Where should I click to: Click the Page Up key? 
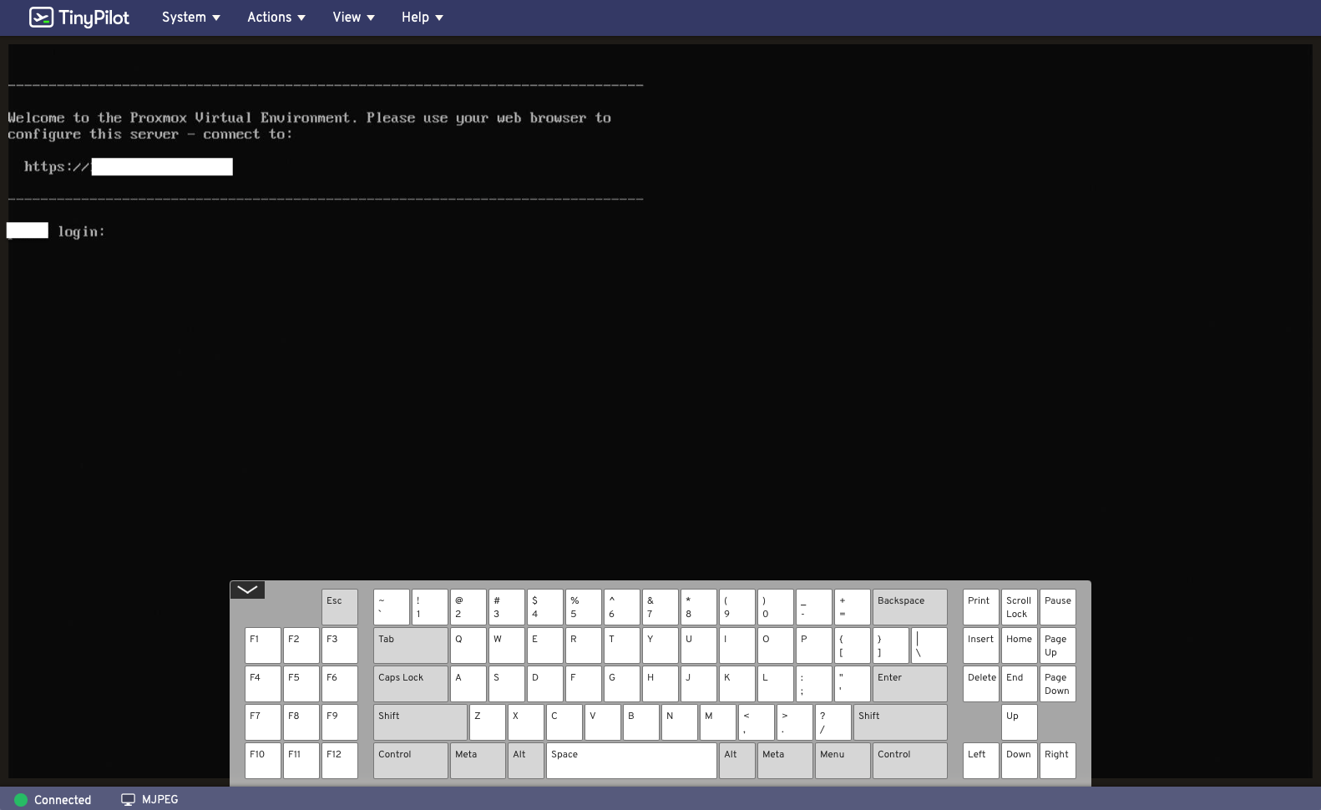tap(1058, 645)
